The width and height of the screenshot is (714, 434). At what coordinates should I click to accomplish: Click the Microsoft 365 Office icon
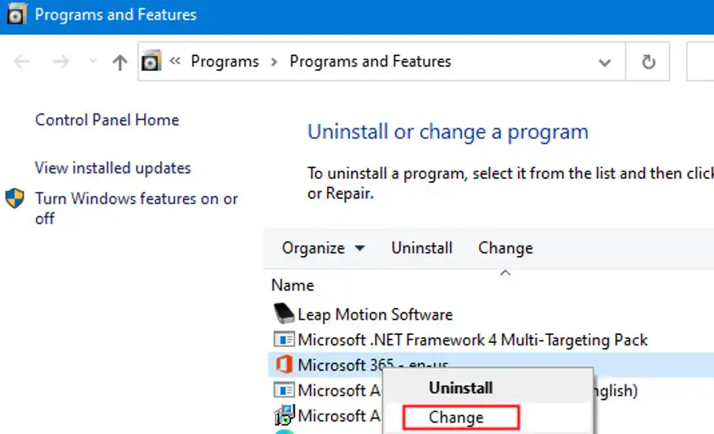(283, 364)
